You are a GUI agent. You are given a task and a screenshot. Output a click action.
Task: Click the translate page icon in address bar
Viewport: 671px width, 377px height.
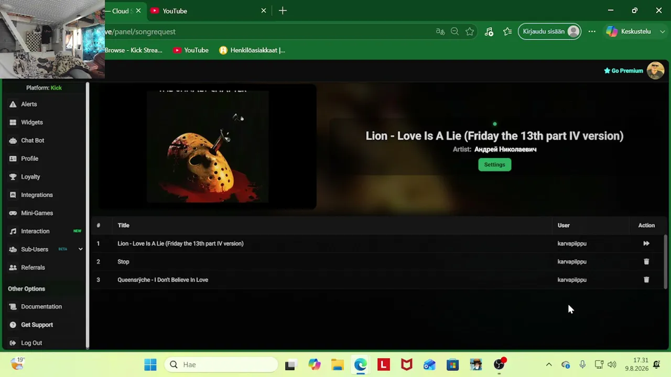tap(440, 31)
